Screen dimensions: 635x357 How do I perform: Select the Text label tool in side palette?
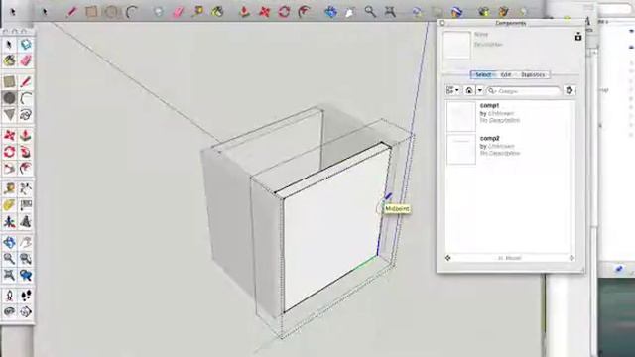26,205
